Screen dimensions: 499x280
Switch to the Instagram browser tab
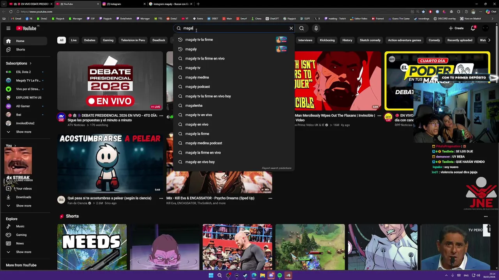coord(124,4)
